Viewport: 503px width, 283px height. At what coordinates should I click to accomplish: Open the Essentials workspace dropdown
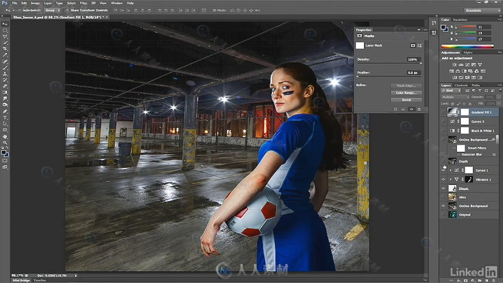click(x=482, y=11)
